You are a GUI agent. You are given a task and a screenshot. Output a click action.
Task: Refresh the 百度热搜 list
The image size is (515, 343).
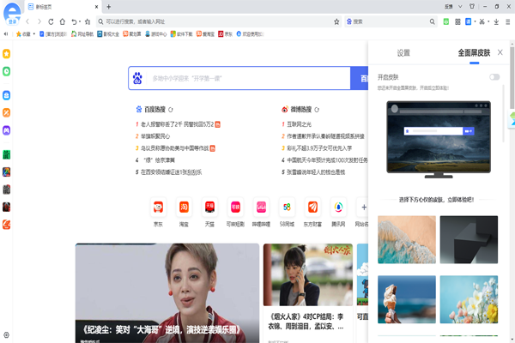click(x=171, y=110)
